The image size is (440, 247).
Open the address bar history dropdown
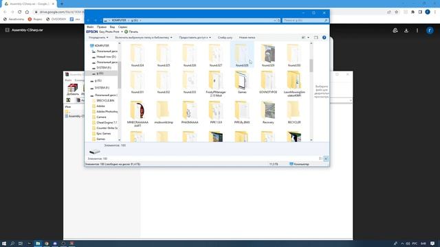pos(274,21)
